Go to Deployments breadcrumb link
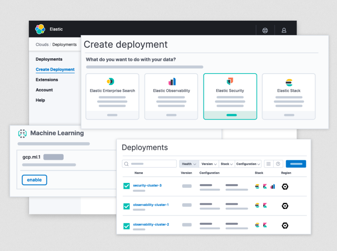This screenshot has height=251, width=337. coord(65,45)
